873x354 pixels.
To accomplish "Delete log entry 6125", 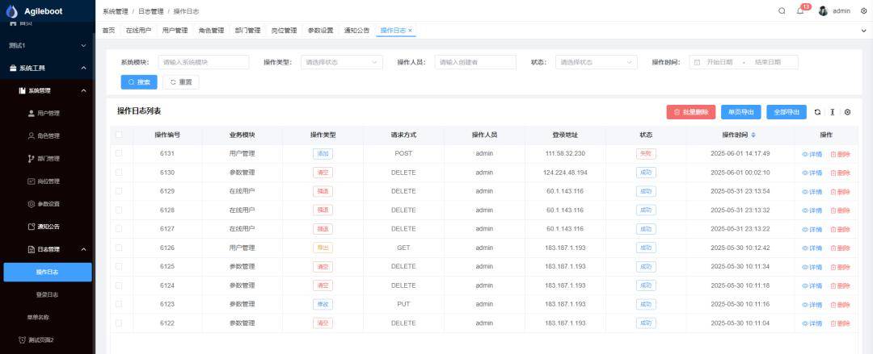I will [840, 267].
